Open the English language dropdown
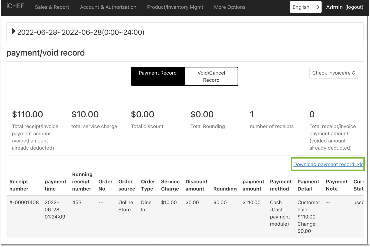Image resolution: width=370 pixels, height=247 pixels. (305, 7)
